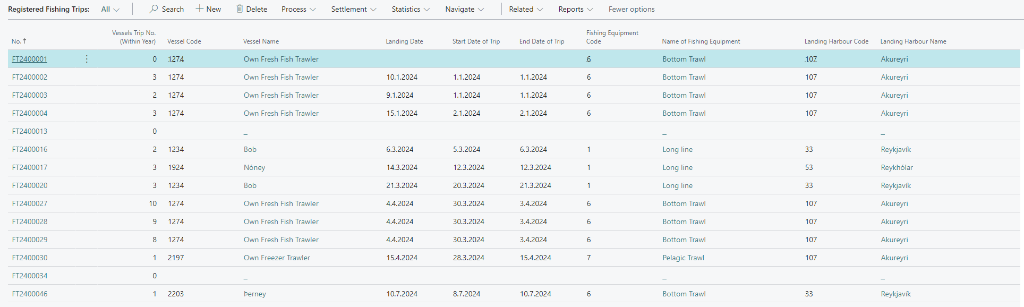
Task: Open the Process dropdown menu
Action: (298, 9)
